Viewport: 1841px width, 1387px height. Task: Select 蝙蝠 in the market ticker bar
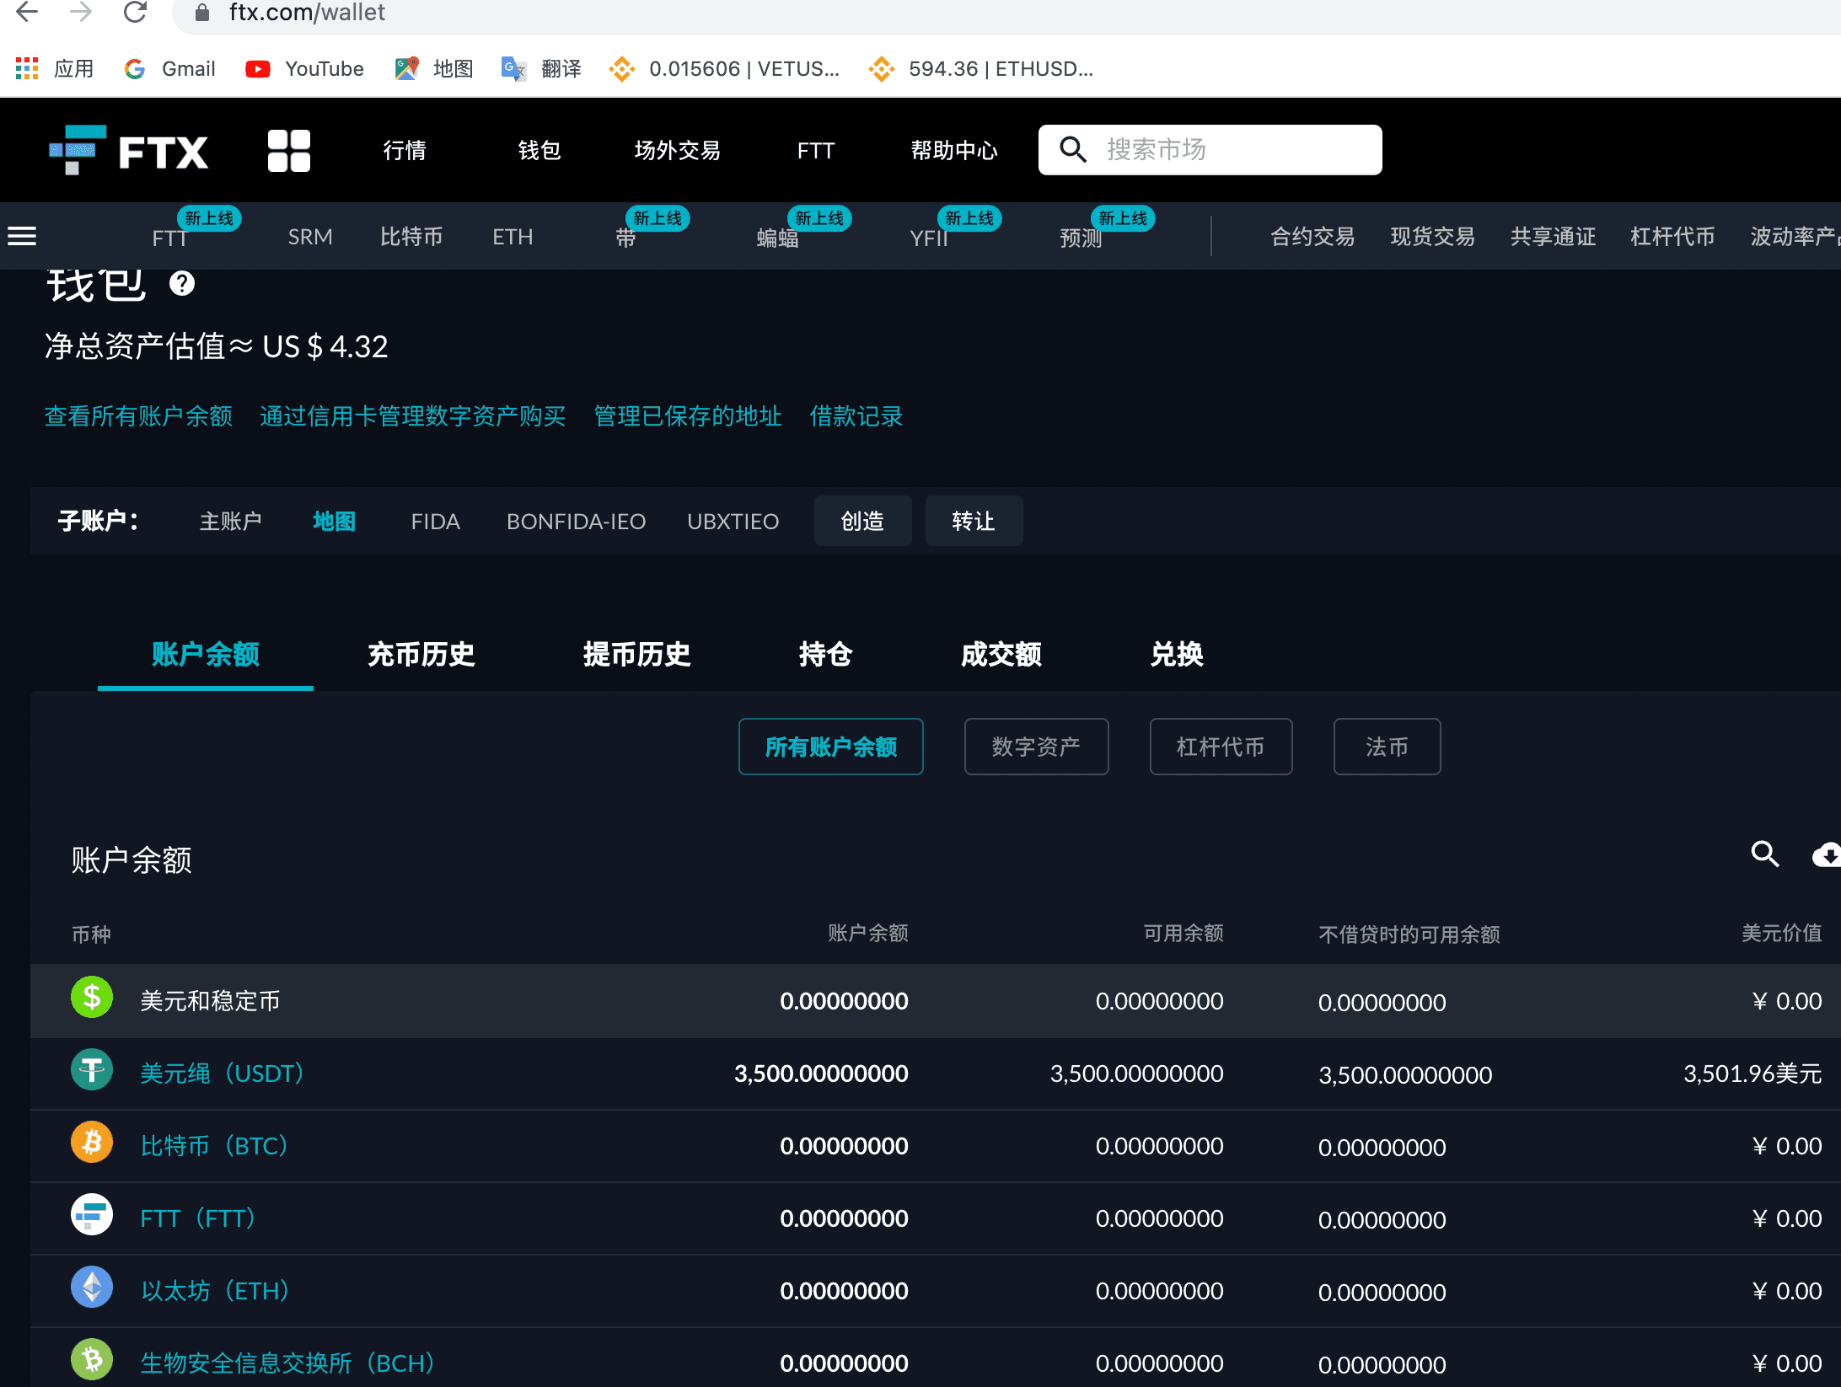(x=777, y=238)
